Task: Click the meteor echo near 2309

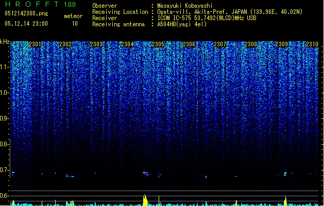Action: point(285,174)
